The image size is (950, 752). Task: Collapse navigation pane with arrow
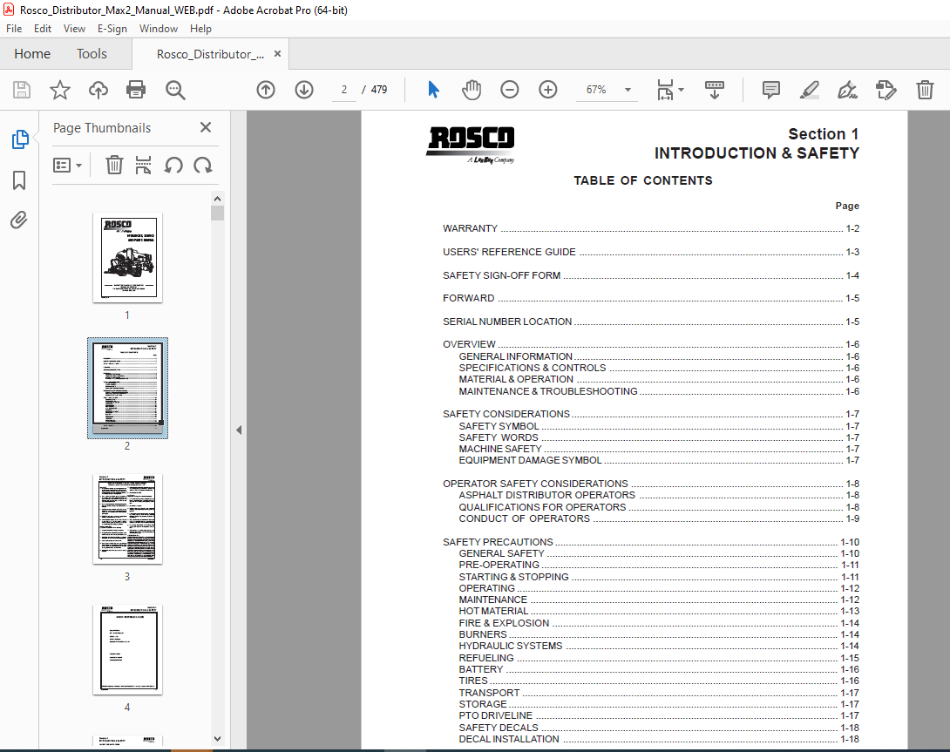pos(239,430)
